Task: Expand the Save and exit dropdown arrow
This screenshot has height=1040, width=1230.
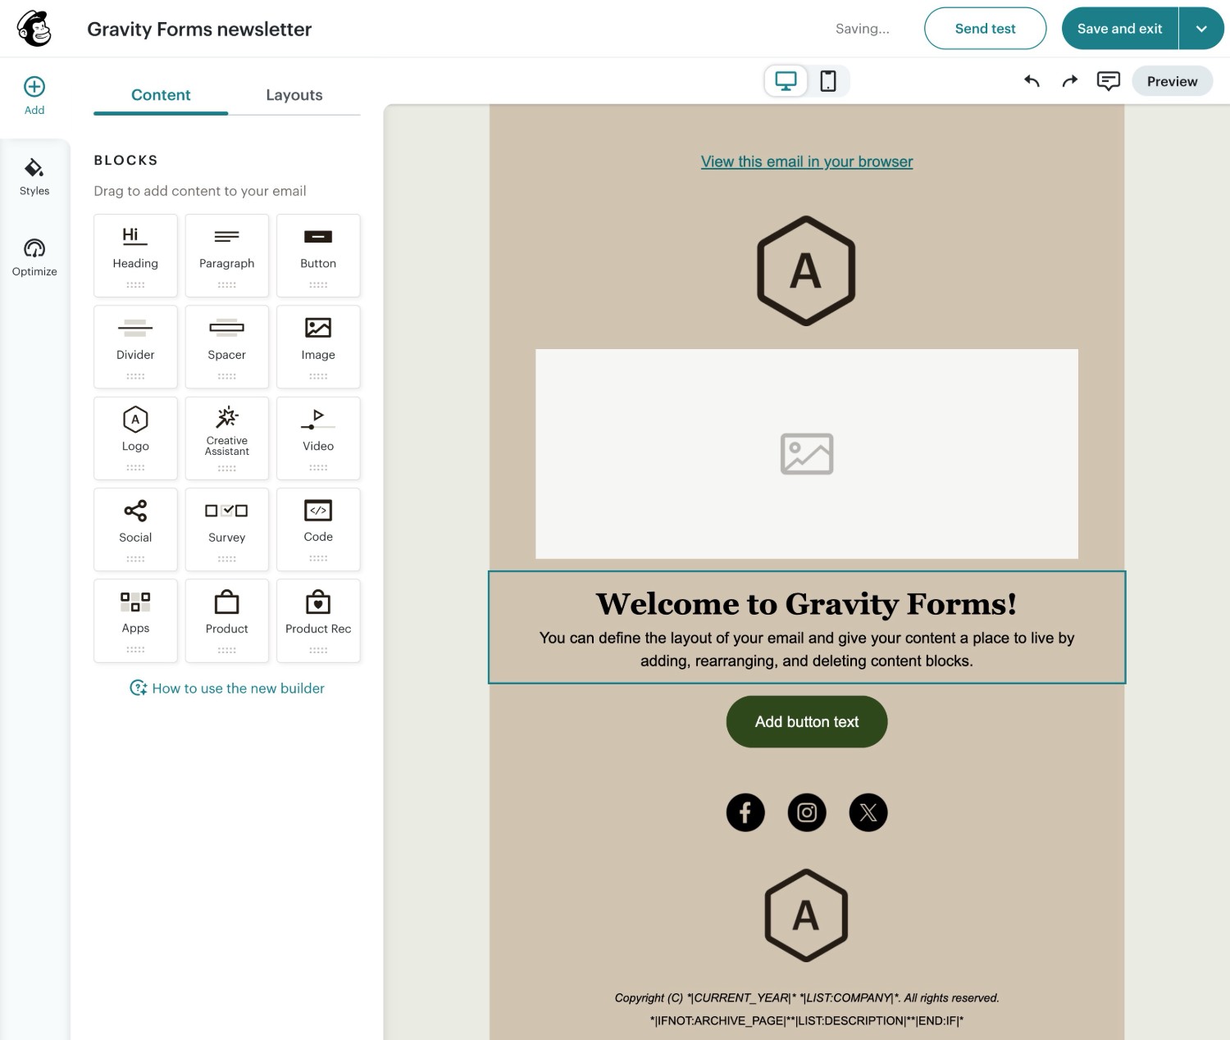Action: pos(1201,29)
